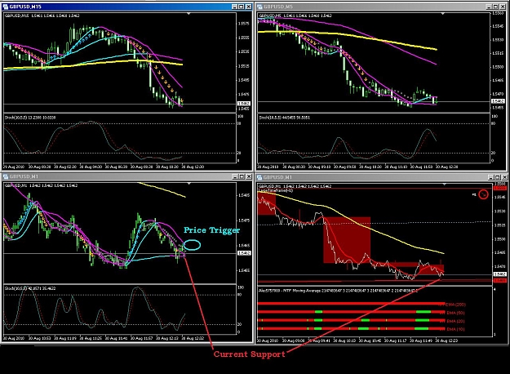The image size is (510, 374).
Task: Click the 1.5462 current price tag in M5 chart
Action: tap(498, 101)
